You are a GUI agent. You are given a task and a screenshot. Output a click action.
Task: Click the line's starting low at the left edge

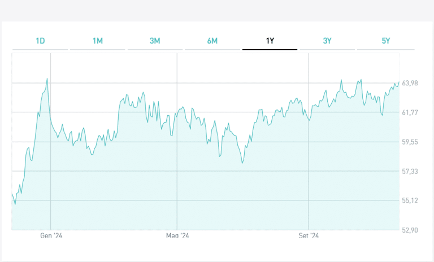[x=15, y=204]
